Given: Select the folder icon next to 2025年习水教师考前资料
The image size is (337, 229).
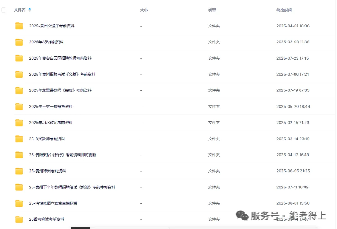Looking at the screenshot, I should click(19, 123).
